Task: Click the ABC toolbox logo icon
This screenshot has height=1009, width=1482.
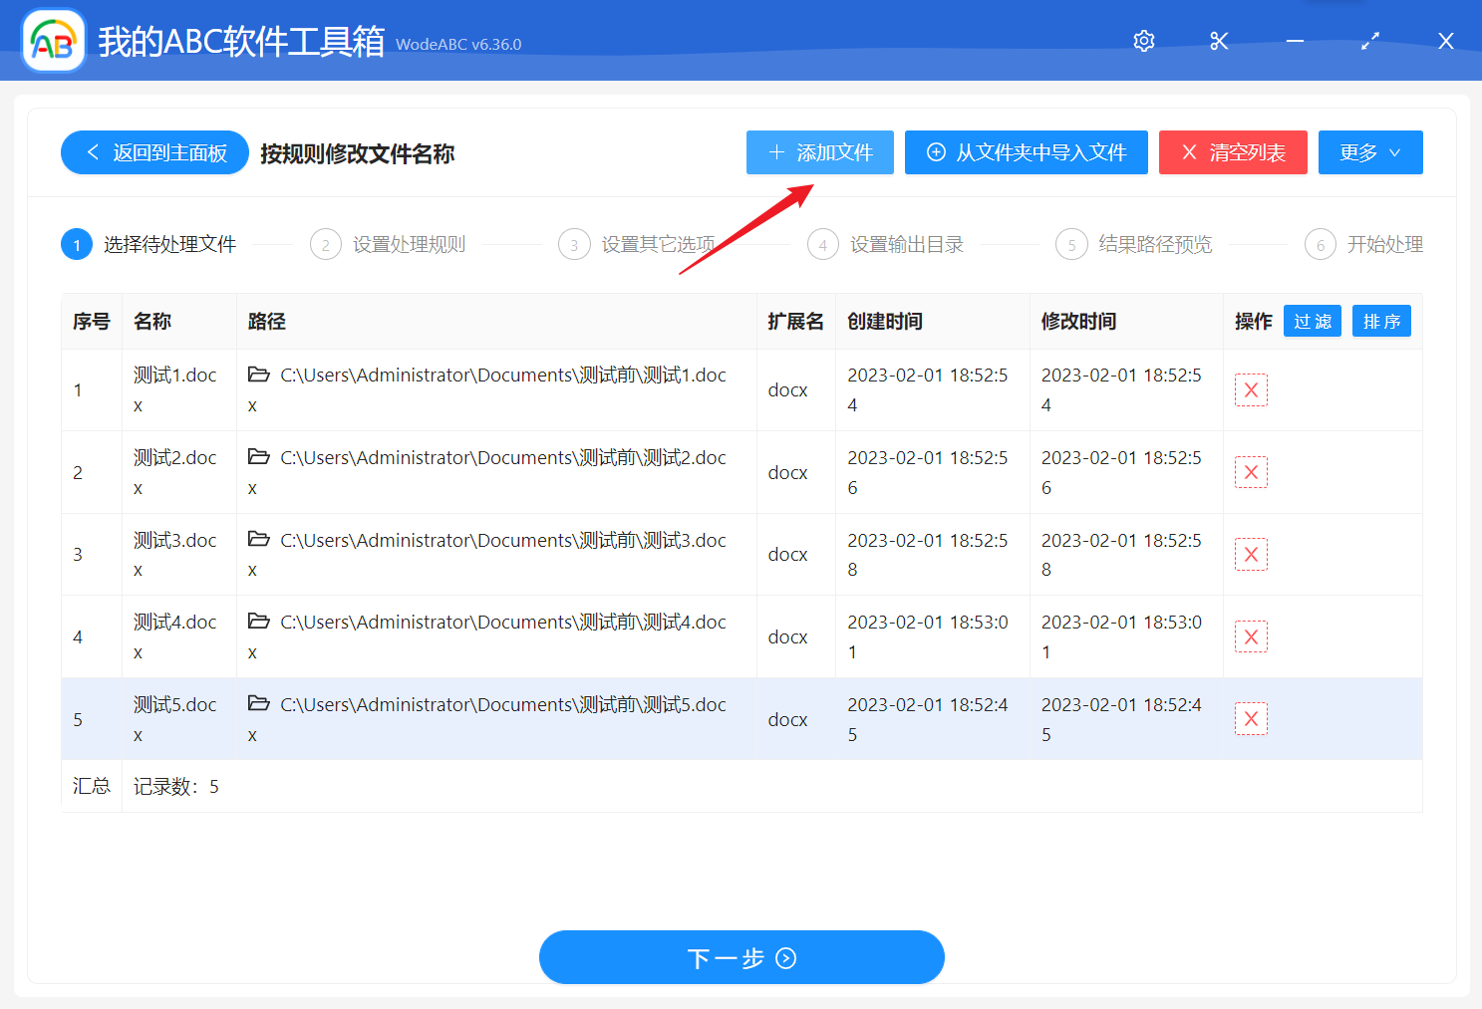Action: pyautogui.click(x=54, y=41)
